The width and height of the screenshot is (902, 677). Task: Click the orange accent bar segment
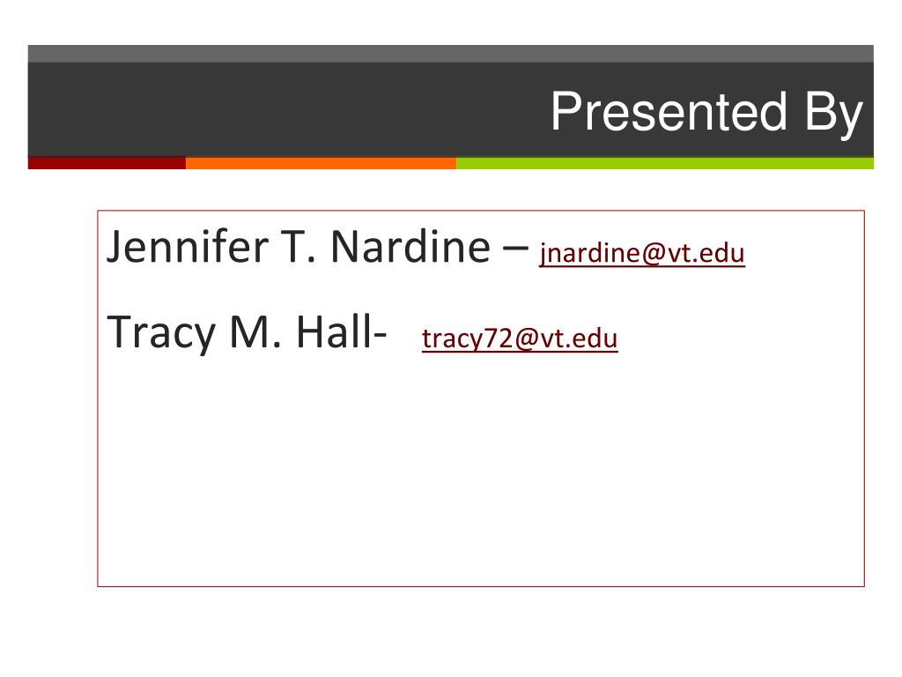(321, 163)
